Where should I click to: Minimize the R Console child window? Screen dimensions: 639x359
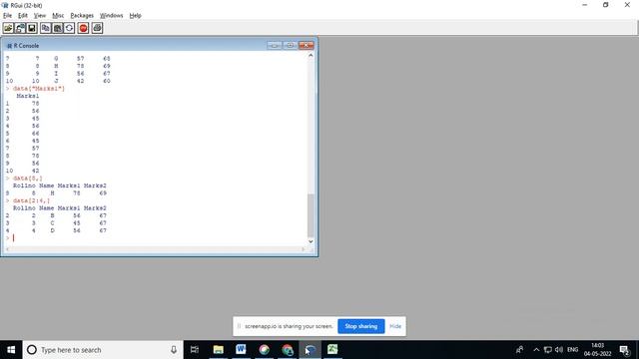coord(275,45)
